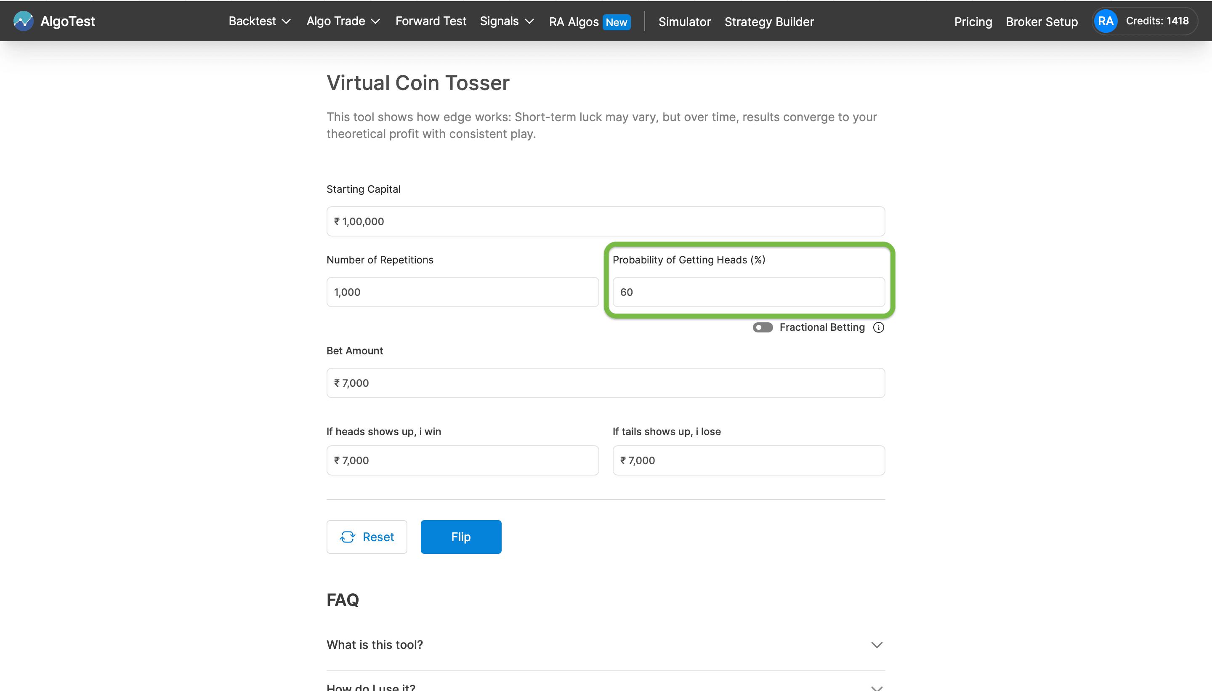Open the Strategy Builder page
This screenshot has width=1212, height=691.
[768, 22]
